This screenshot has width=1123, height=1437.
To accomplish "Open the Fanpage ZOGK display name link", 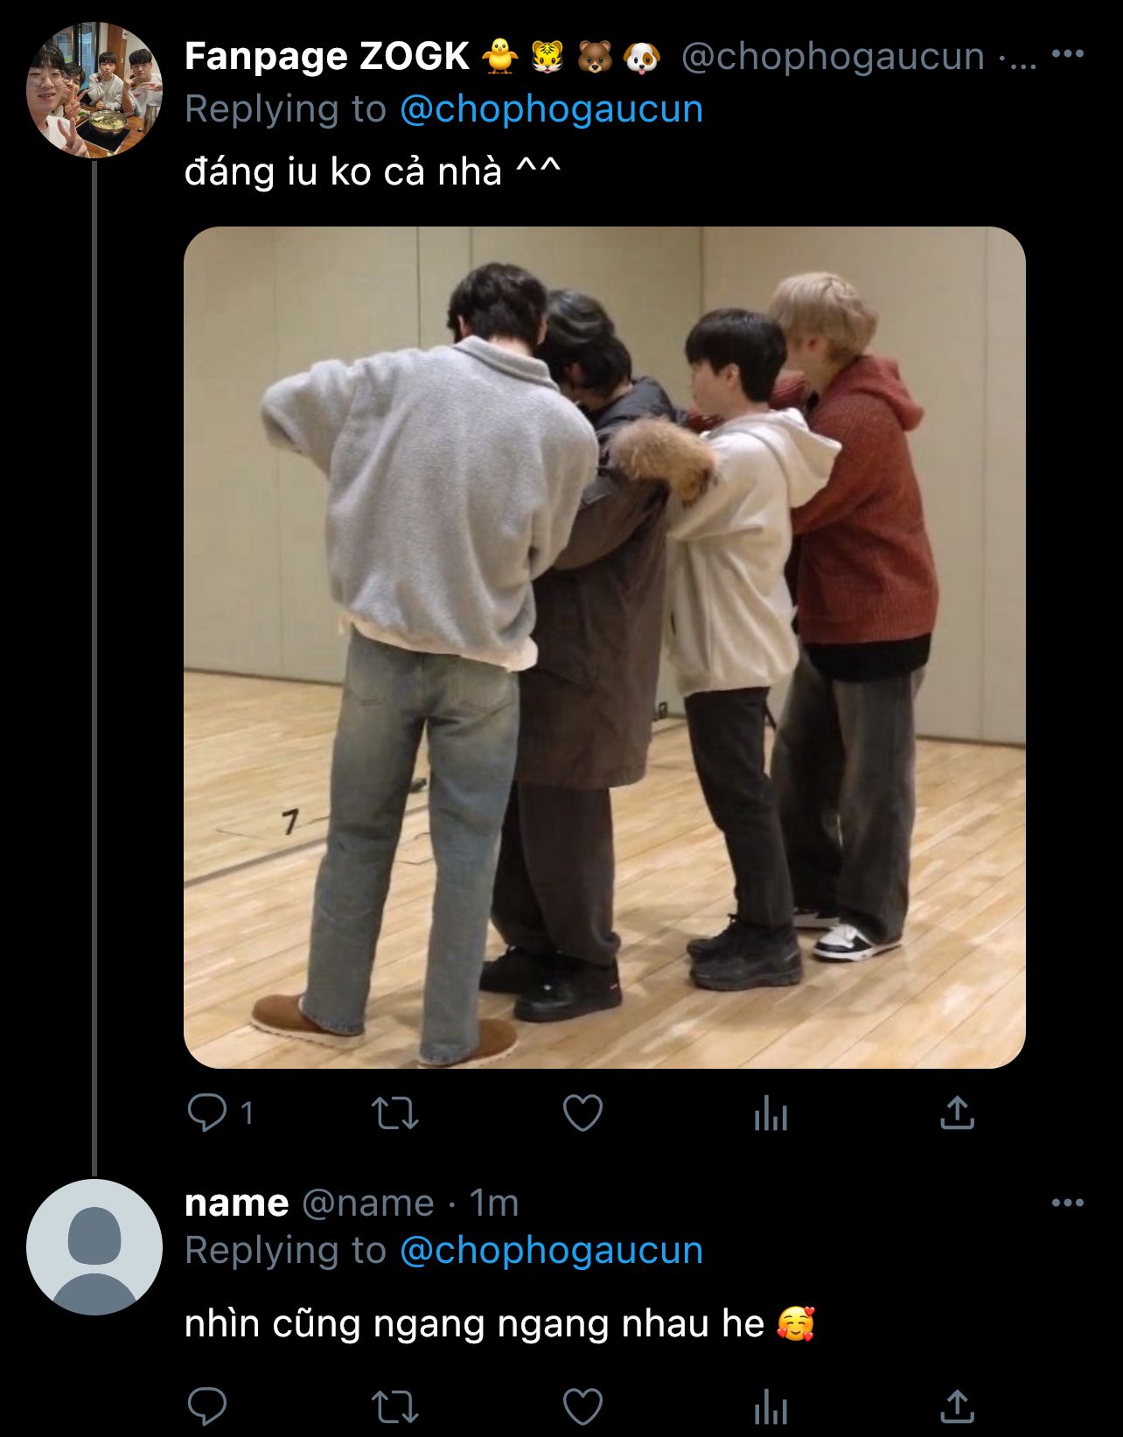I will [327, 57].
